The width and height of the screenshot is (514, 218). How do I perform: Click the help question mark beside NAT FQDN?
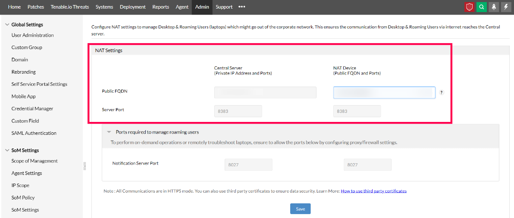[442, 93]
